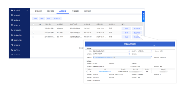The image size is (185, 95).
Task: Click 修改 for contract SC-0001
Action: (x=126, y=37)
